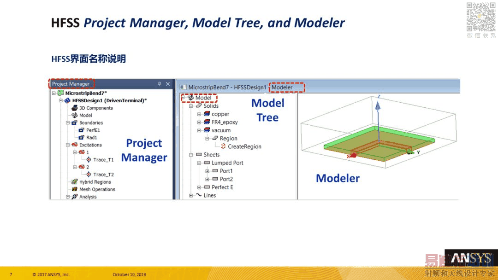The image size is (498, 280).
Task: Collapse the vacuum node
Action: pyautogui.click(x=199, y=130)
